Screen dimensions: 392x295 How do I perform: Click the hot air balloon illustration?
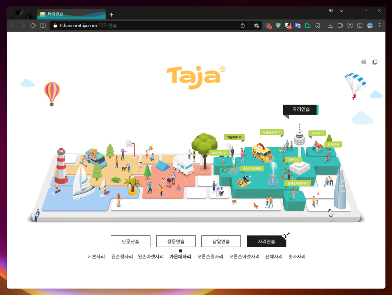click(52, 94)
